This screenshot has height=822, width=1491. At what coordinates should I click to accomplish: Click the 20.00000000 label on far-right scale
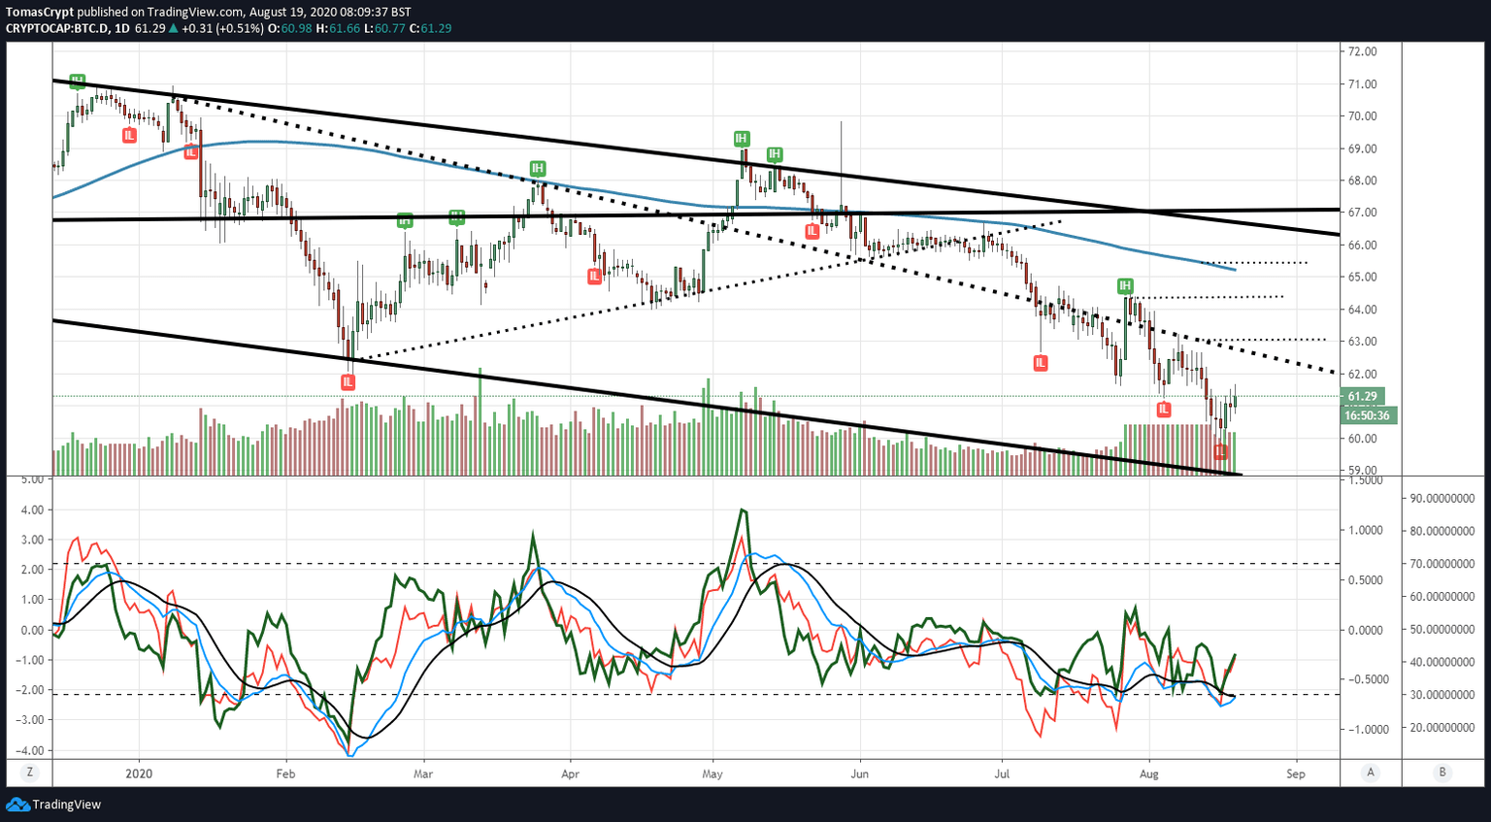tap(1442, 729)
